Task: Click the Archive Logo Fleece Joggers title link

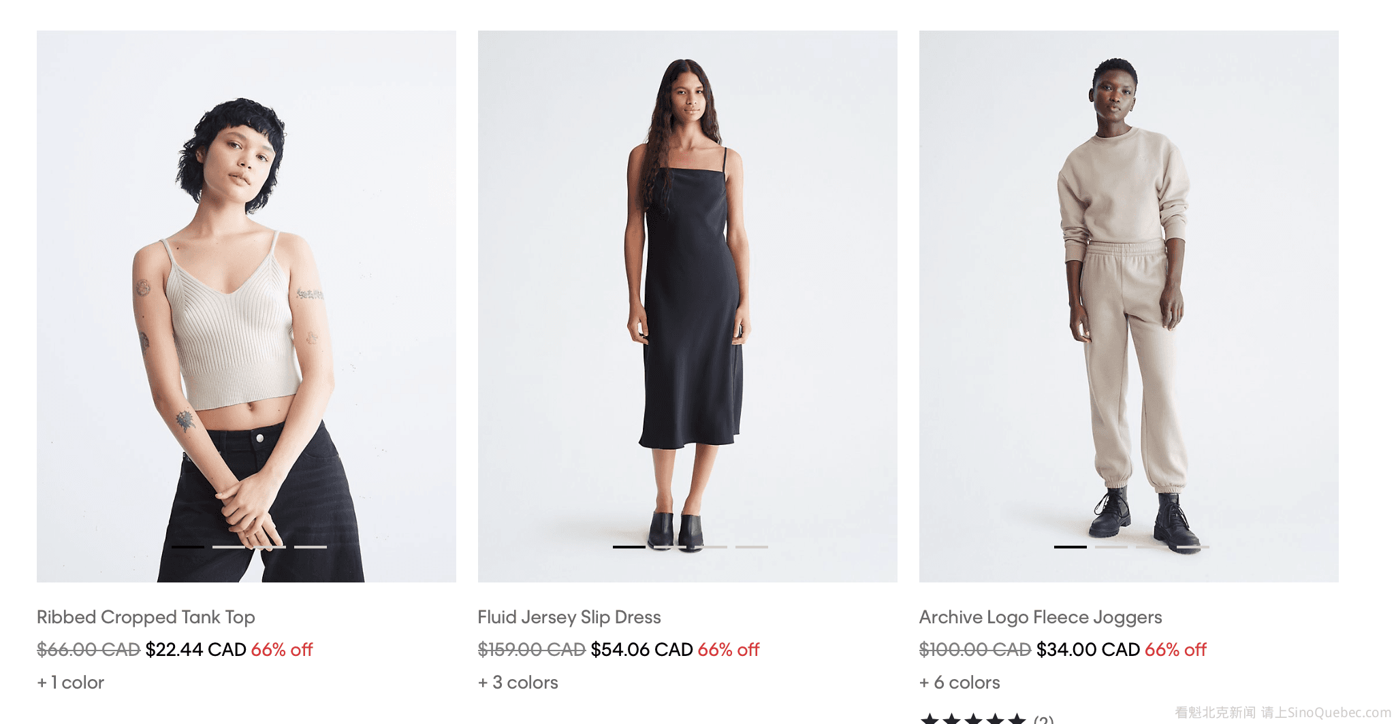Action: click(1041, 617)
